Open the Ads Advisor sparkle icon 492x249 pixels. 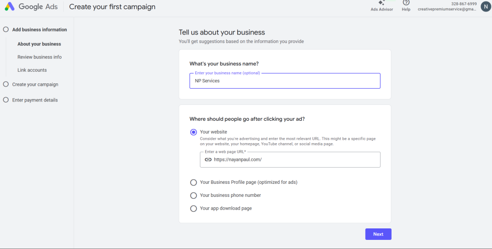click(x=382, y=2)
